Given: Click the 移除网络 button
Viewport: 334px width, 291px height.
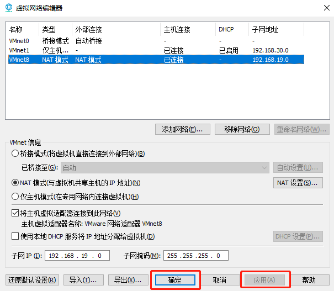Looking at the screenshot, I should (242, 129).
